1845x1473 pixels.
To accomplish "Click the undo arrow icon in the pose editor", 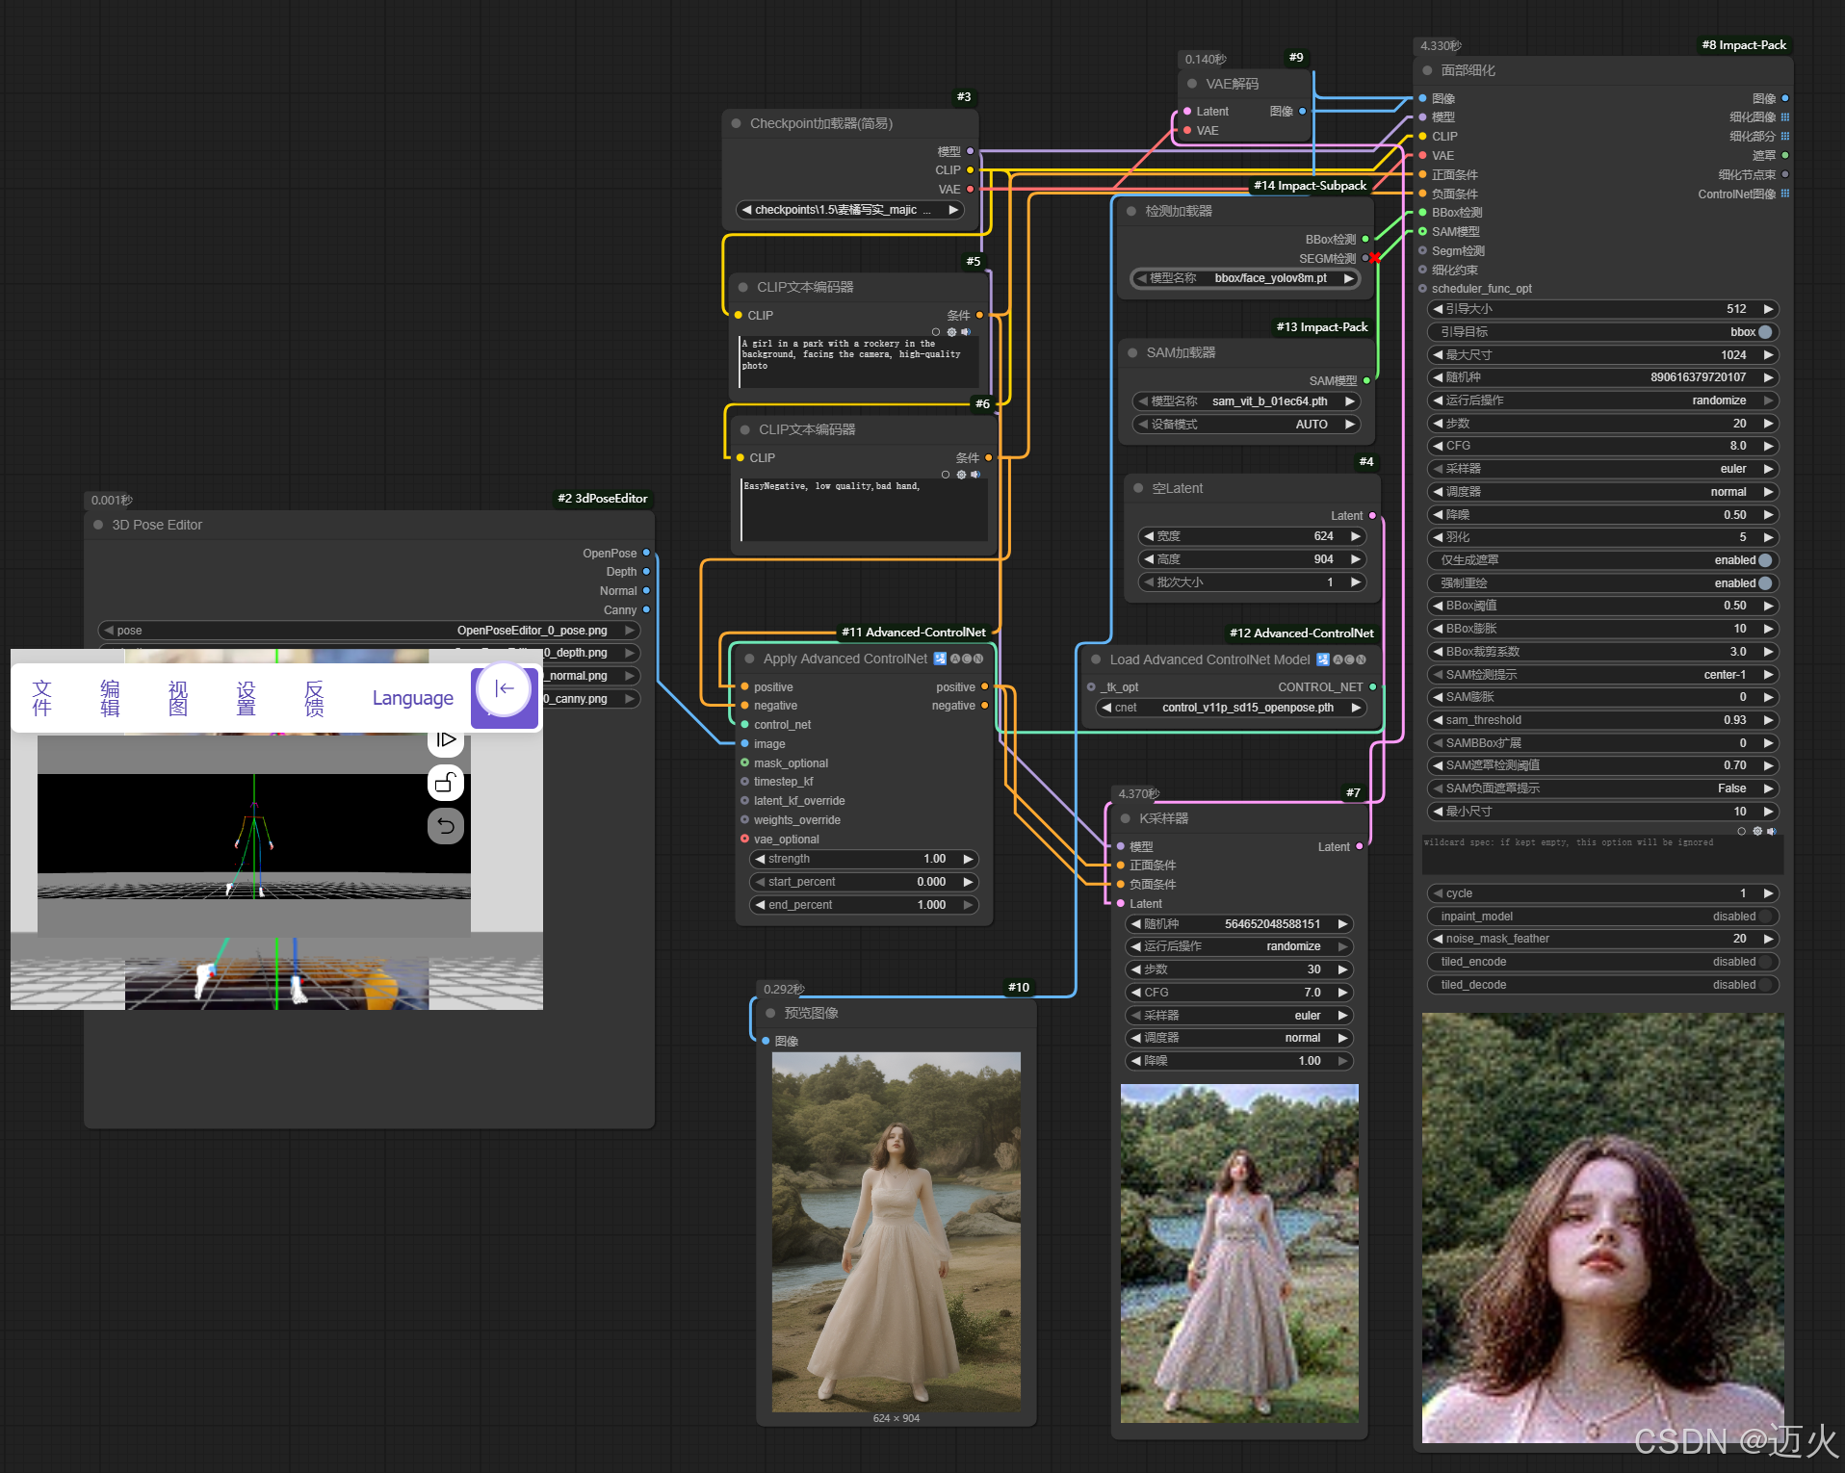I will coord(445,825).
